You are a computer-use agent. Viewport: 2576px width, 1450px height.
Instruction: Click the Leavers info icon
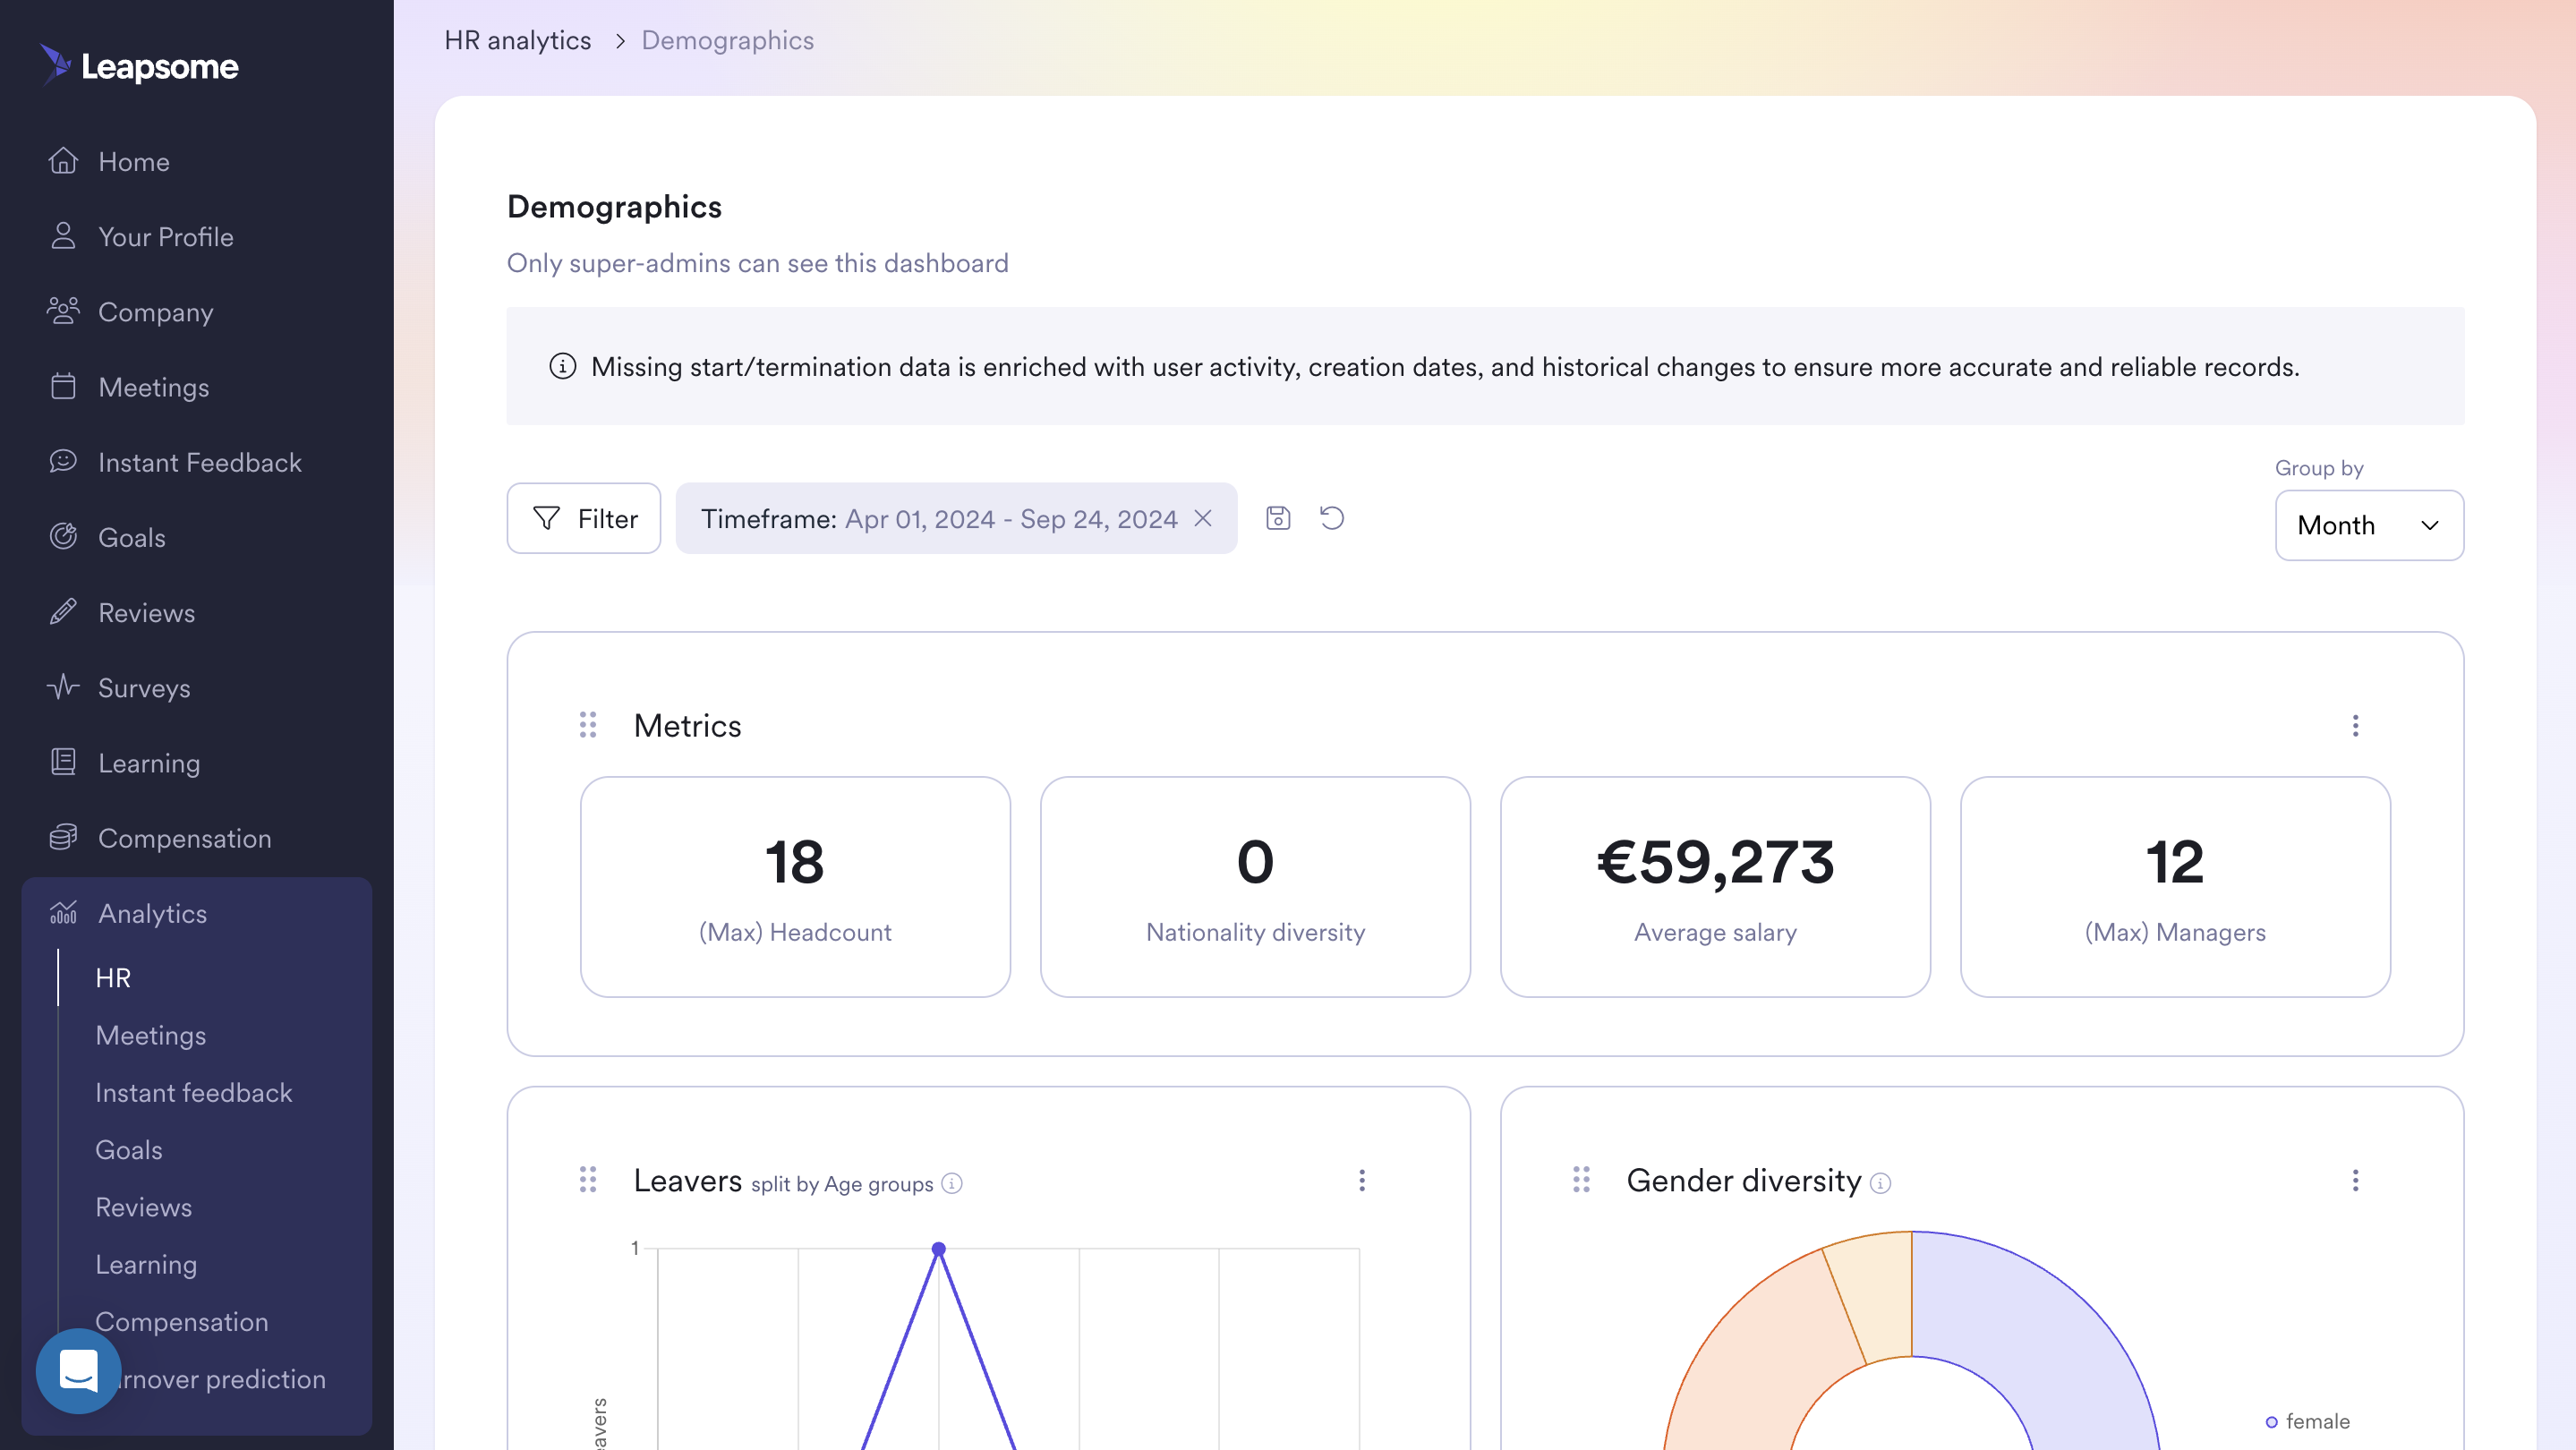pos(952,1183)
